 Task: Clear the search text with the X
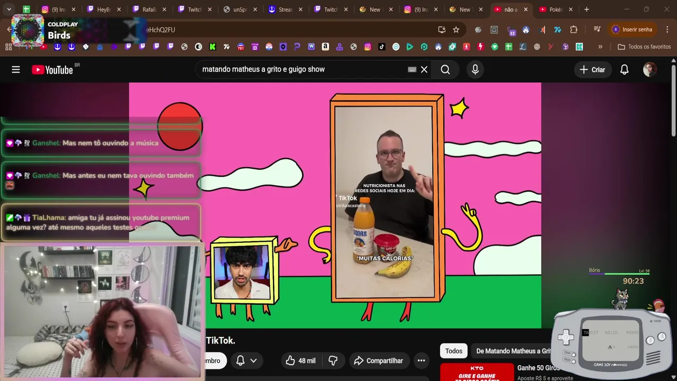(x=424, y=69)
